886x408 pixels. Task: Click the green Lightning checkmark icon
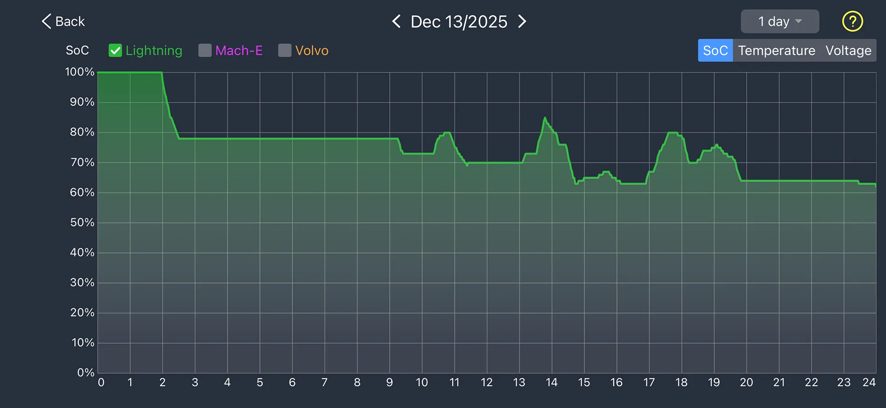tap(115, 50)
